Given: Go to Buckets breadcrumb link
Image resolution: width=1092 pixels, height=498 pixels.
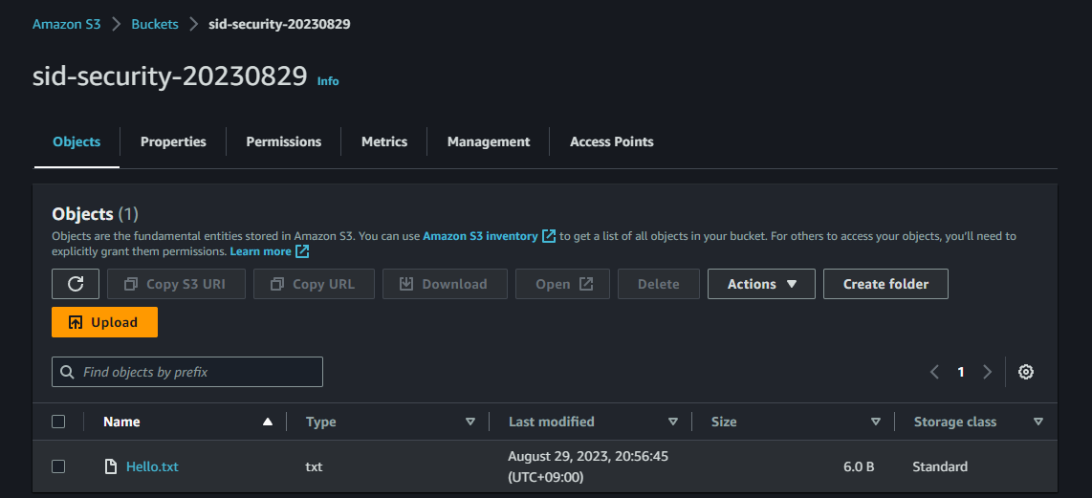Looking at the screenshot, I should click(155, 25).
